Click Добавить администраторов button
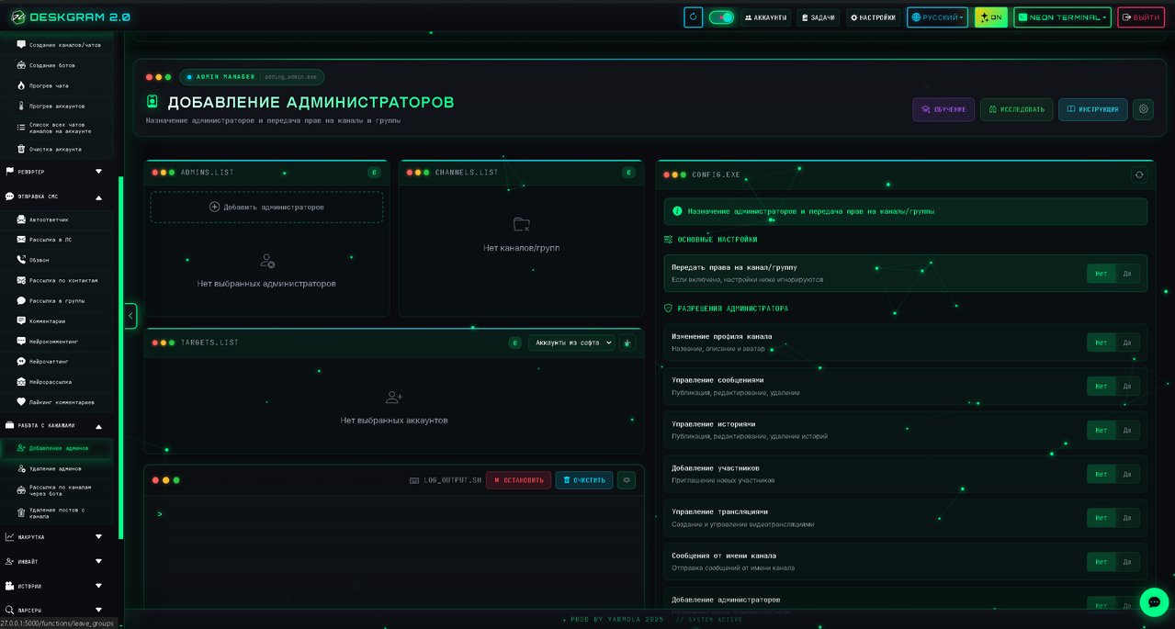Screen dimensions: 1175x629 coord(266,208)
